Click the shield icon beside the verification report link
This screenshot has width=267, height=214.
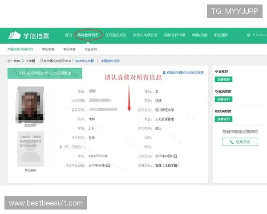click(x=164, y=73)
